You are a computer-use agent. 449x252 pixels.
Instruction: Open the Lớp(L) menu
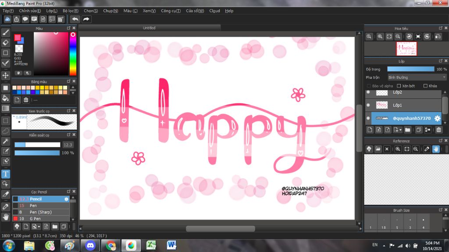tap(52, 11)
